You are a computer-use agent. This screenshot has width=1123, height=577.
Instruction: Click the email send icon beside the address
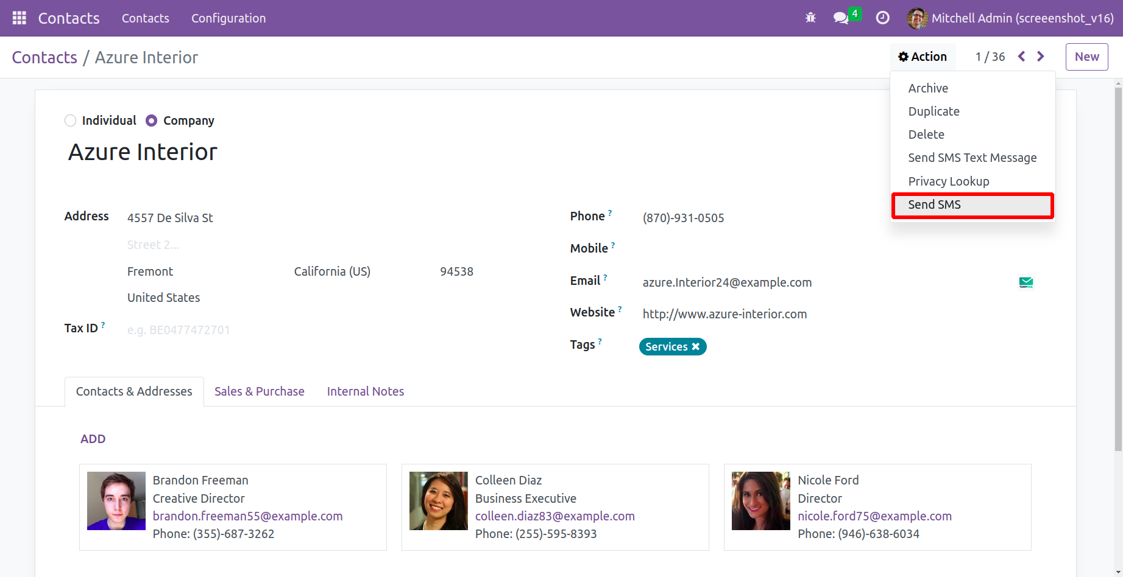coord(1026,282)
